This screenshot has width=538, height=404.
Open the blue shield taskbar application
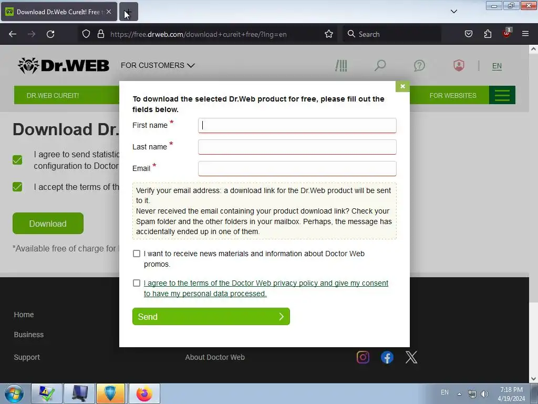coord(110,393)
